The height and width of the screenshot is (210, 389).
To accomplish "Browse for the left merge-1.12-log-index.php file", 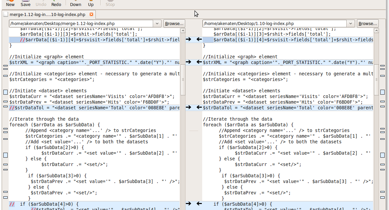I will tap(174, 24).
